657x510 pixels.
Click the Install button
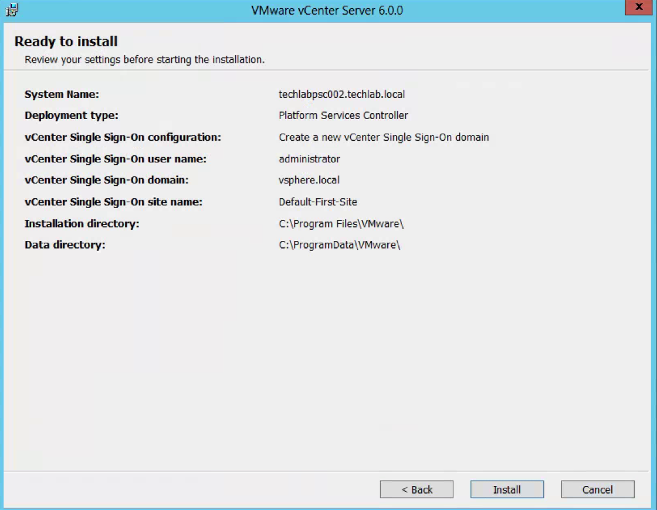click(507, 489)
